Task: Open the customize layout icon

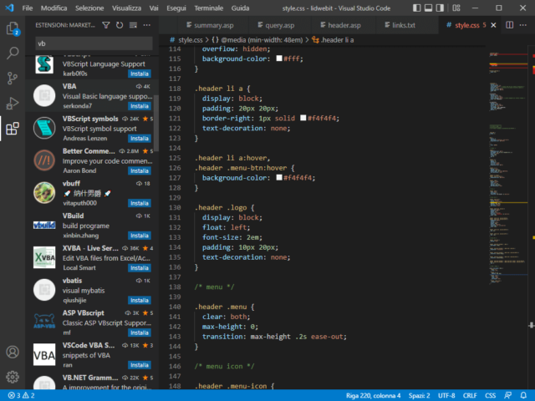Action: pyautogui.click(x=456, y=8)
